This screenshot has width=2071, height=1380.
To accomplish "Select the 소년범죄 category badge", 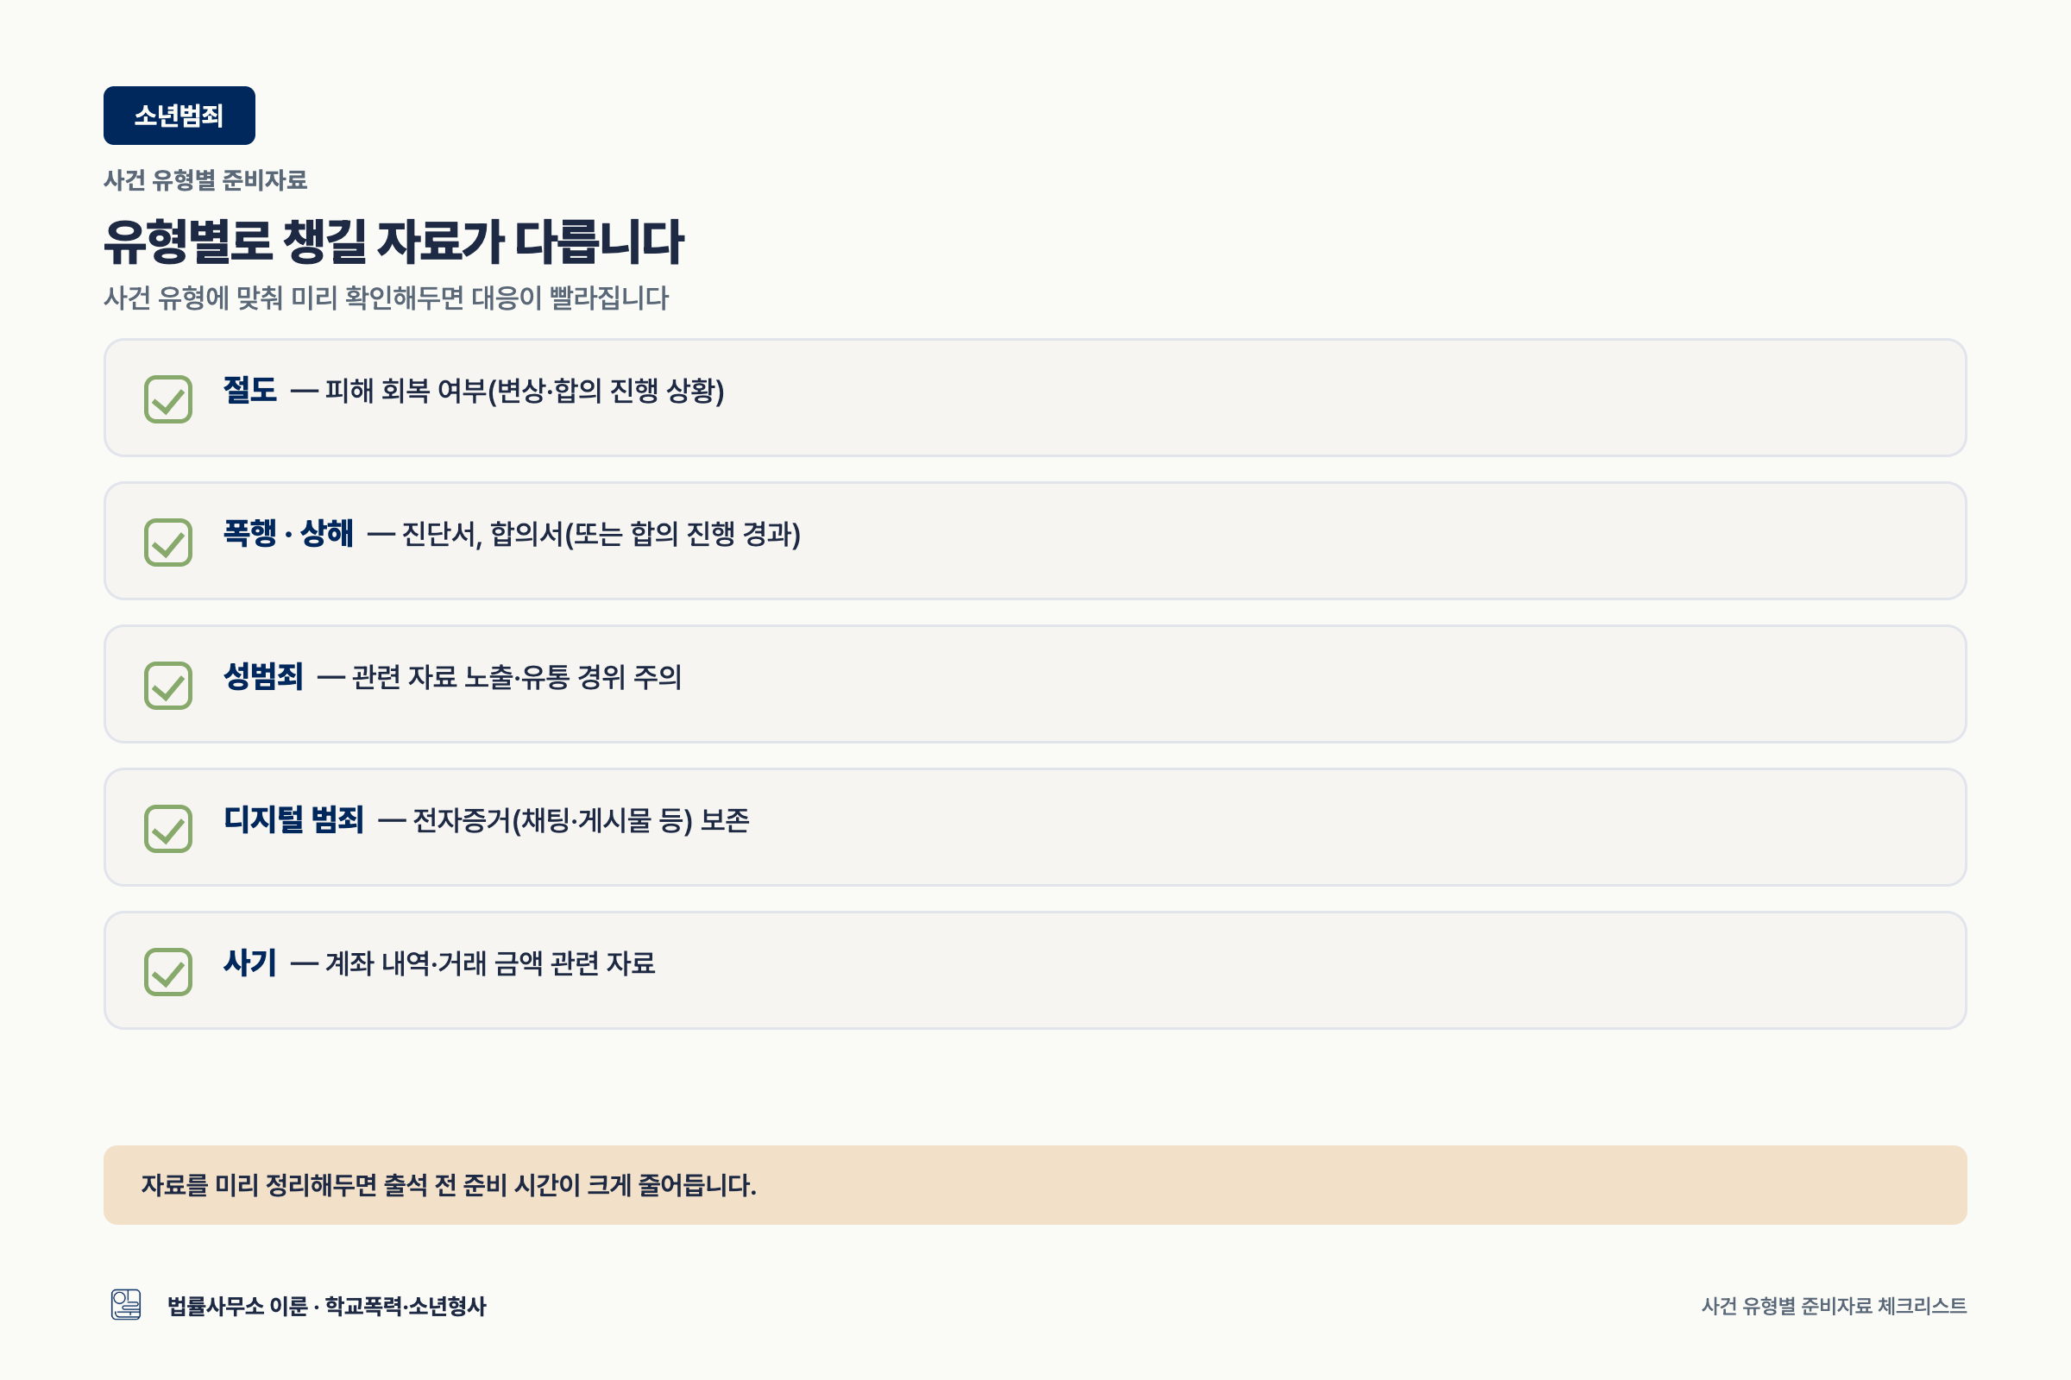I will click(179, 116).
